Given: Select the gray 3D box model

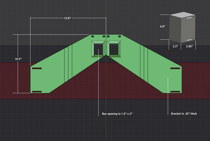Looking at the screenshot, I should pos(182,27).
